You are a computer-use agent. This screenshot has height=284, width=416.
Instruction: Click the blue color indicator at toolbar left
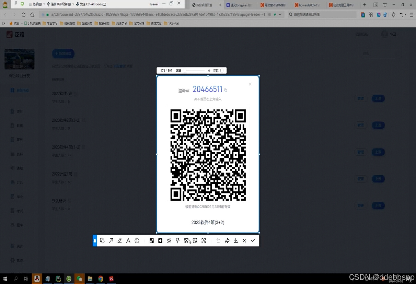click(x=95, y=241)
